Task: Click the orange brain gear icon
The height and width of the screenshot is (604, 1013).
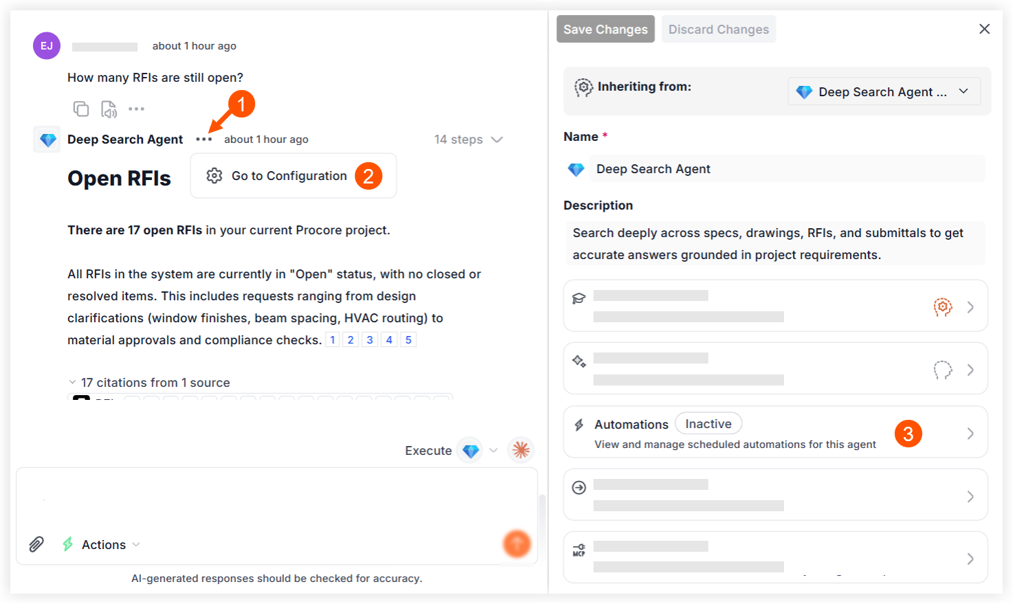Action: (x=943, y=307)
